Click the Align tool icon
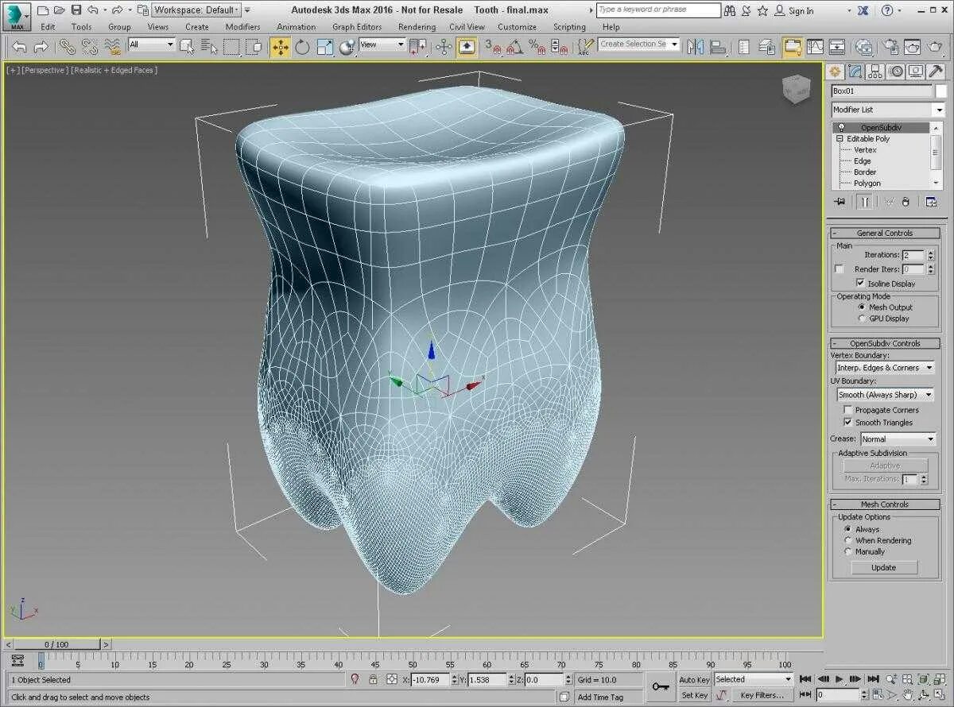This screenshot has height=707, width=954. tap(717, 46)
